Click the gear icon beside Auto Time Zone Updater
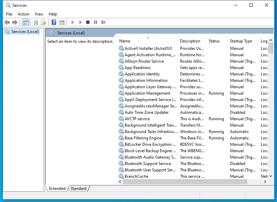This screenshot has height=202, width=277. coord(121,112)
